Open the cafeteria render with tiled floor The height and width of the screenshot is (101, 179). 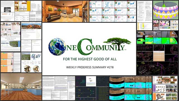[21, 87]
